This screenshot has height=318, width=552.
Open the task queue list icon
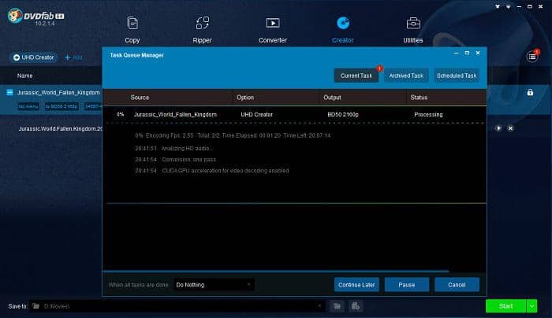532,57
